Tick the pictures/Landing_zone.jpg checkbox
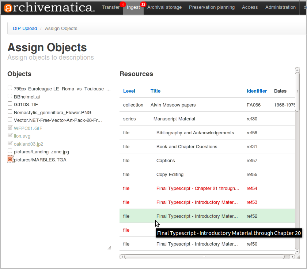Viewport: 307px width, 269px height. coord(10,151)
